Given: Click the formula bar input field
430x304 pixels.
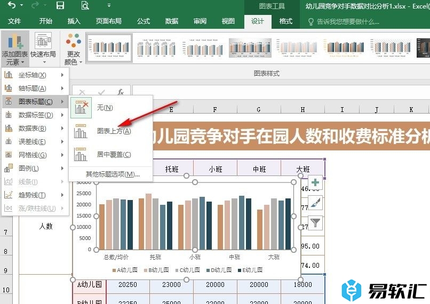Looking at the screenshot, I should pos(281,92).
